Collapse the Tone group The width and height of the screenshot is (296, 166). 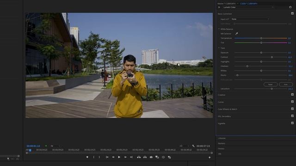219,48
